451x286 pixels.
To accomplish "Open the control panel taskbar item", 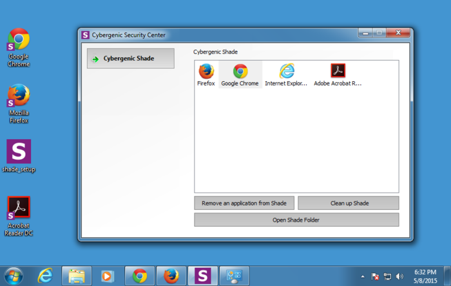I will [x=234, y=276].
